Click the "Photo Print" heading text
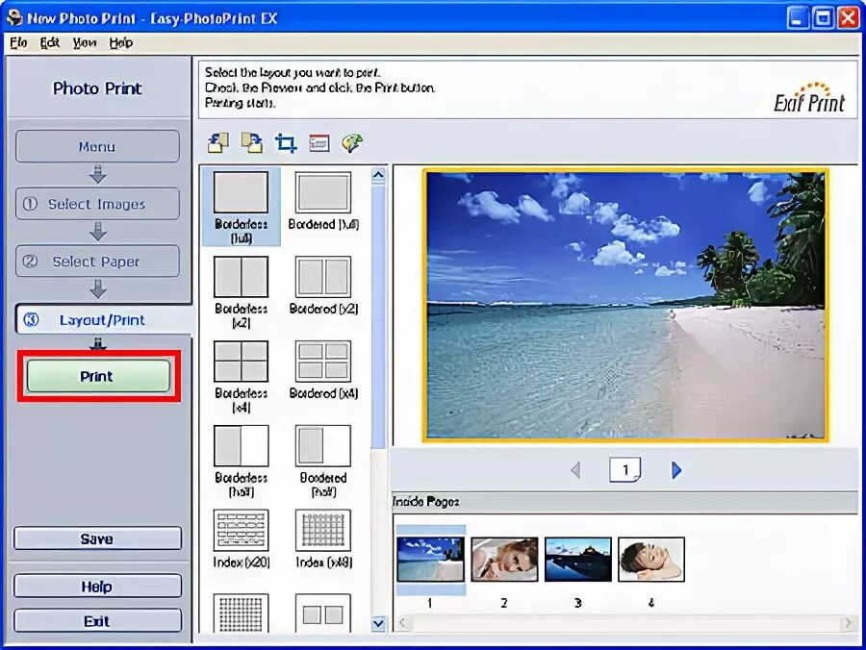The width and height of the screenshot is (866, 650). (x=97, y=88)
